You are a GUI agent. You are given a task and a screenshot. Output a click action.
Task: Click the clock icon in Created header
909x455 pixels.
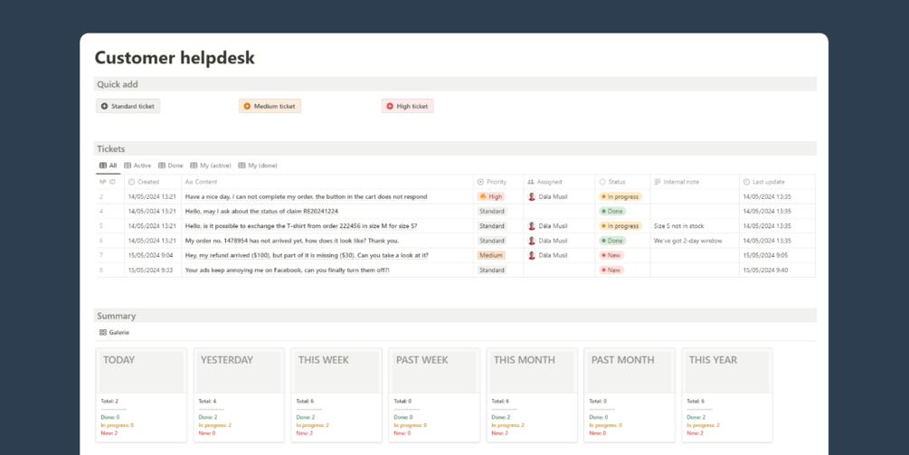point(131,182)
